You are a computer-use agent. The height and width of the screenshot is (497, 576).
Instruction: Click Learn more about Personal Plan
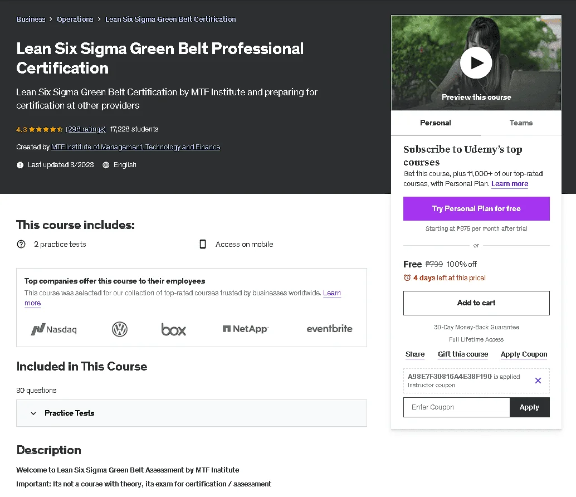[x=510, y=184]
